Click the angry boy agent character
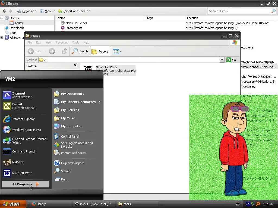This screenshot has height=208, width=278. (234, 149)
